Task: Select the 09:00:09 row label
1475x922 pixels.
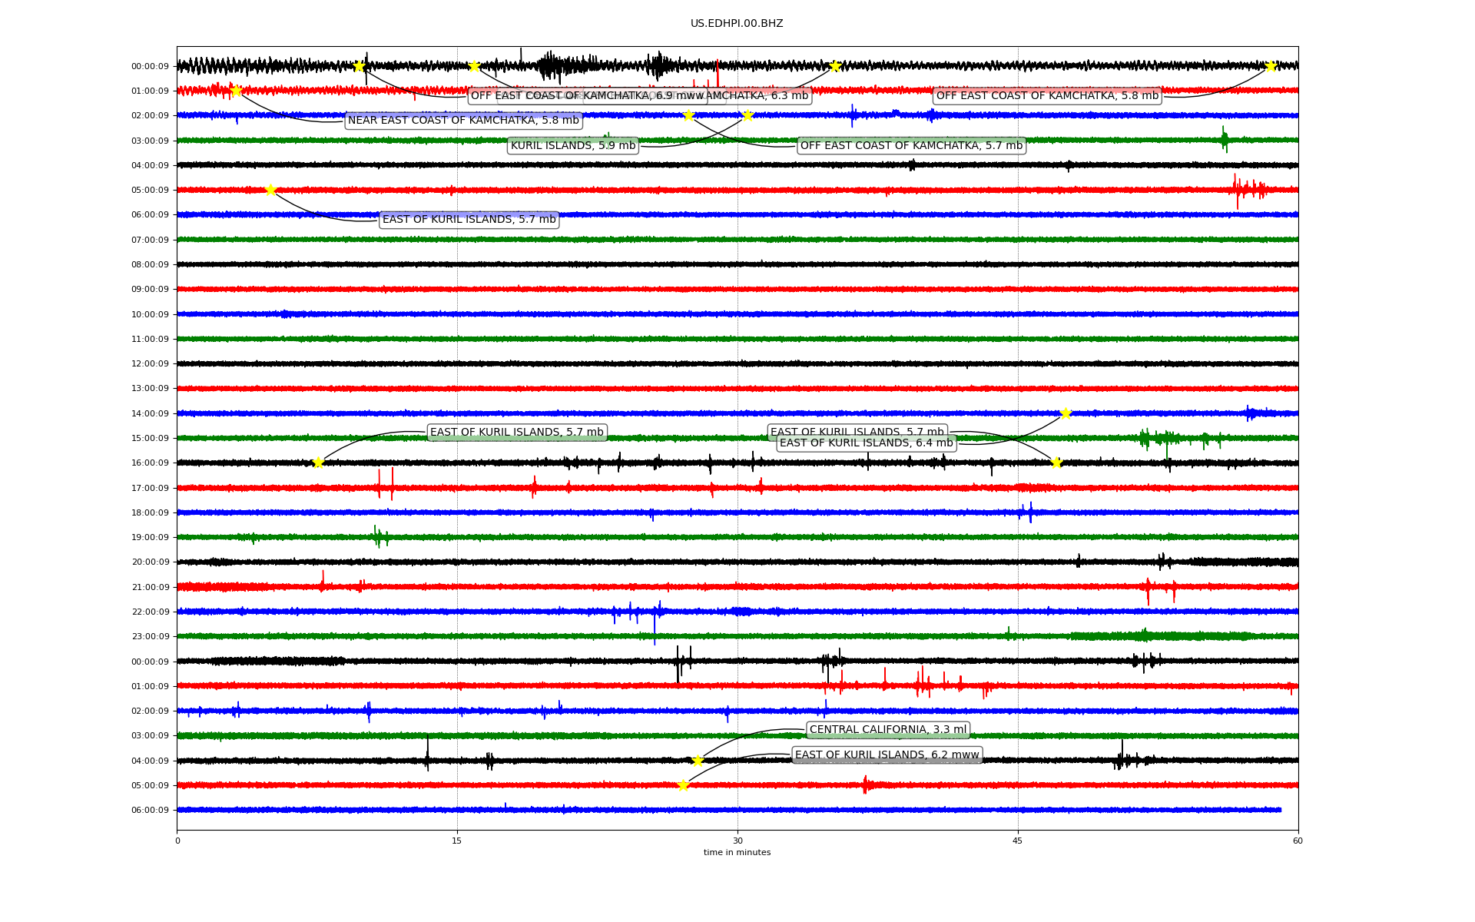Action: pyautogui.click(x=150, y=290)
